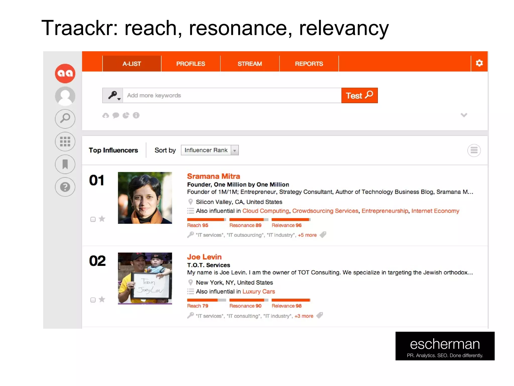Image resolution: width=514 pixels, height=386 pixels.
Task: Switch to the REPORTS tab
Action: pos(309,64)
